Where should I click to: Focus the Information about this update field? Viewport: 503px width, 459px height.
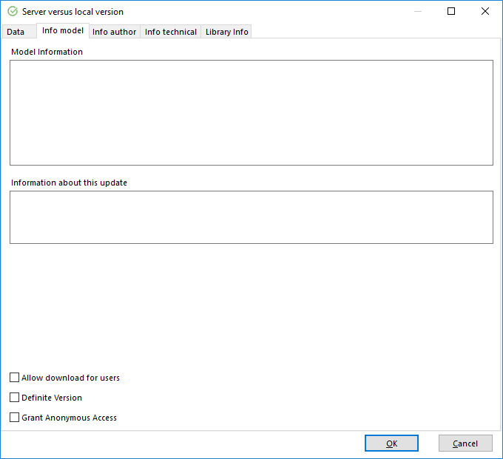tap(251, 217)
